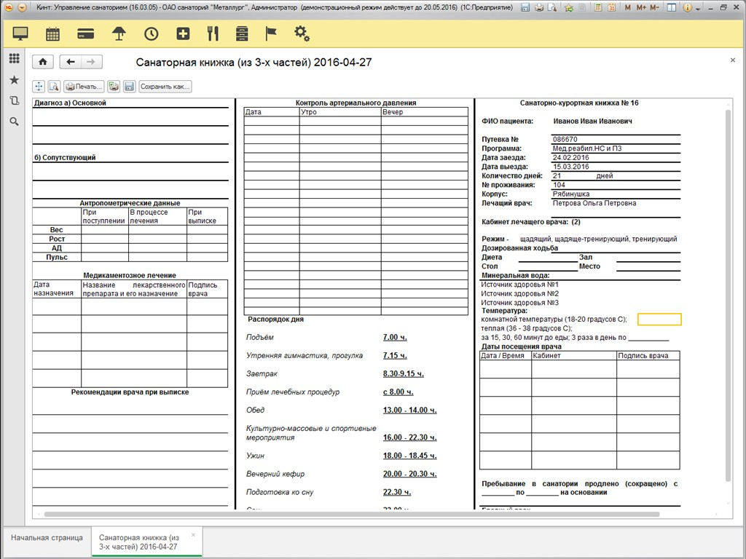The image size is (746, 559).
Task: Open the search magnifier in sidebar
Action: [15, 122]
